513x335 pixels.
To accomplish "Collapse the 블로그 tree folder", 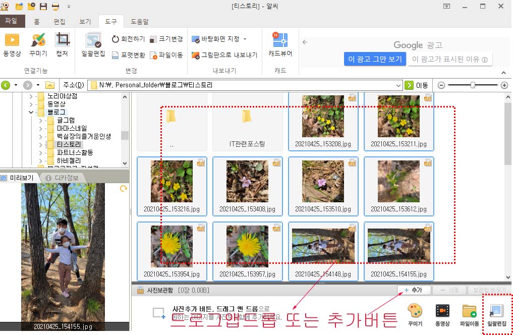I will [x=31, y=112].
